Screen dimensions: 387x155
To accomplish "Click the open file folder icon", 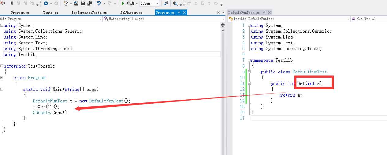I will coord(76,3).
